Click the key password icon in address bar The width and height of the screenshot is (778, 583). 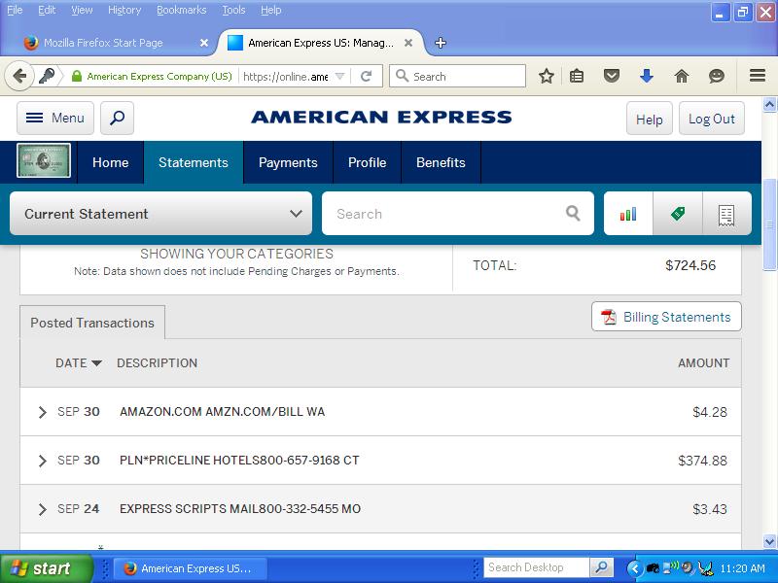47,77
